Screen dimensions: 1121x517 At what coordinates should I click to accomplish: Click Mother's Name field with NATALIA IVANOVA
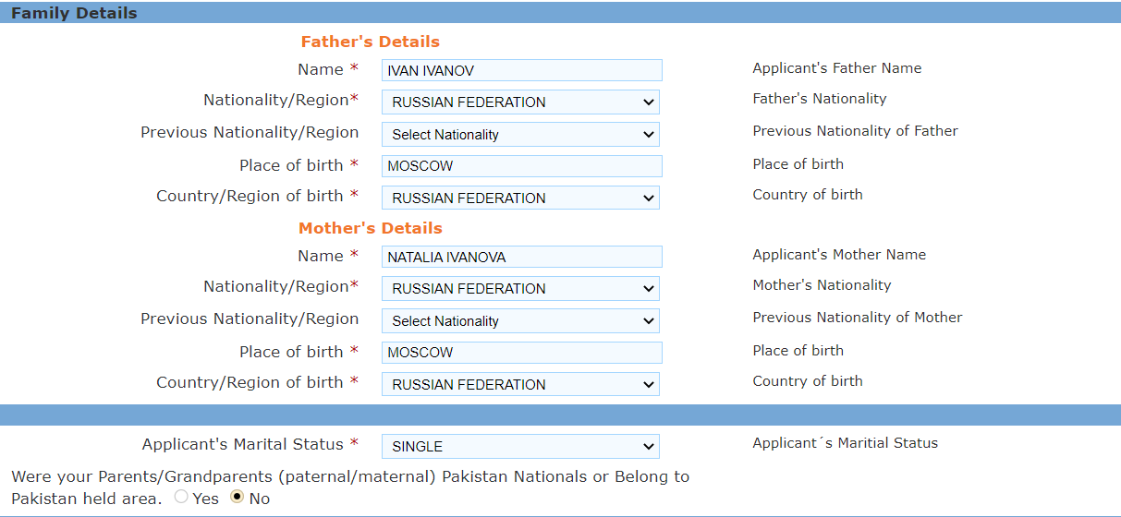(x=521, y=257)
